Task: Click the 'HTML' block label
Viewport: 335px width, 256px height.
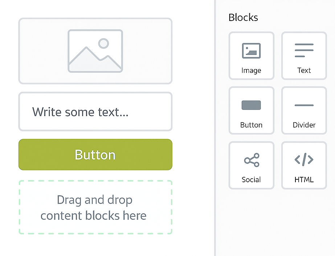Action: point(304,180)
